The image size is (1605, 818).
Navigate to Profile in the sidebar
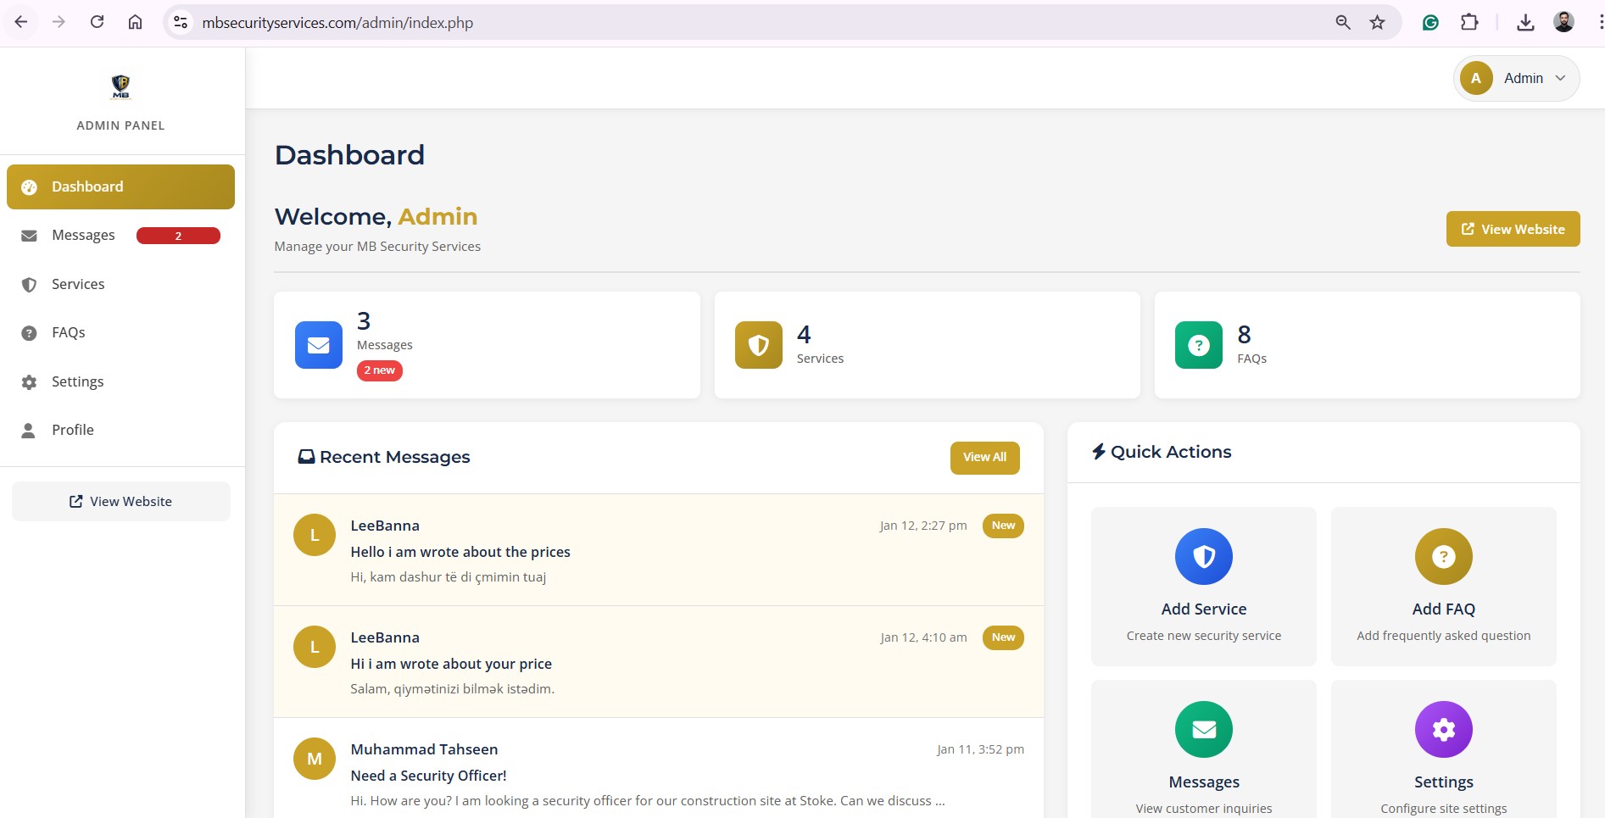73,431
